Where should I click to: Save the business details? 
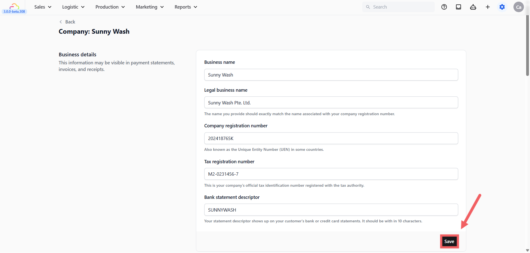[449, 241]
